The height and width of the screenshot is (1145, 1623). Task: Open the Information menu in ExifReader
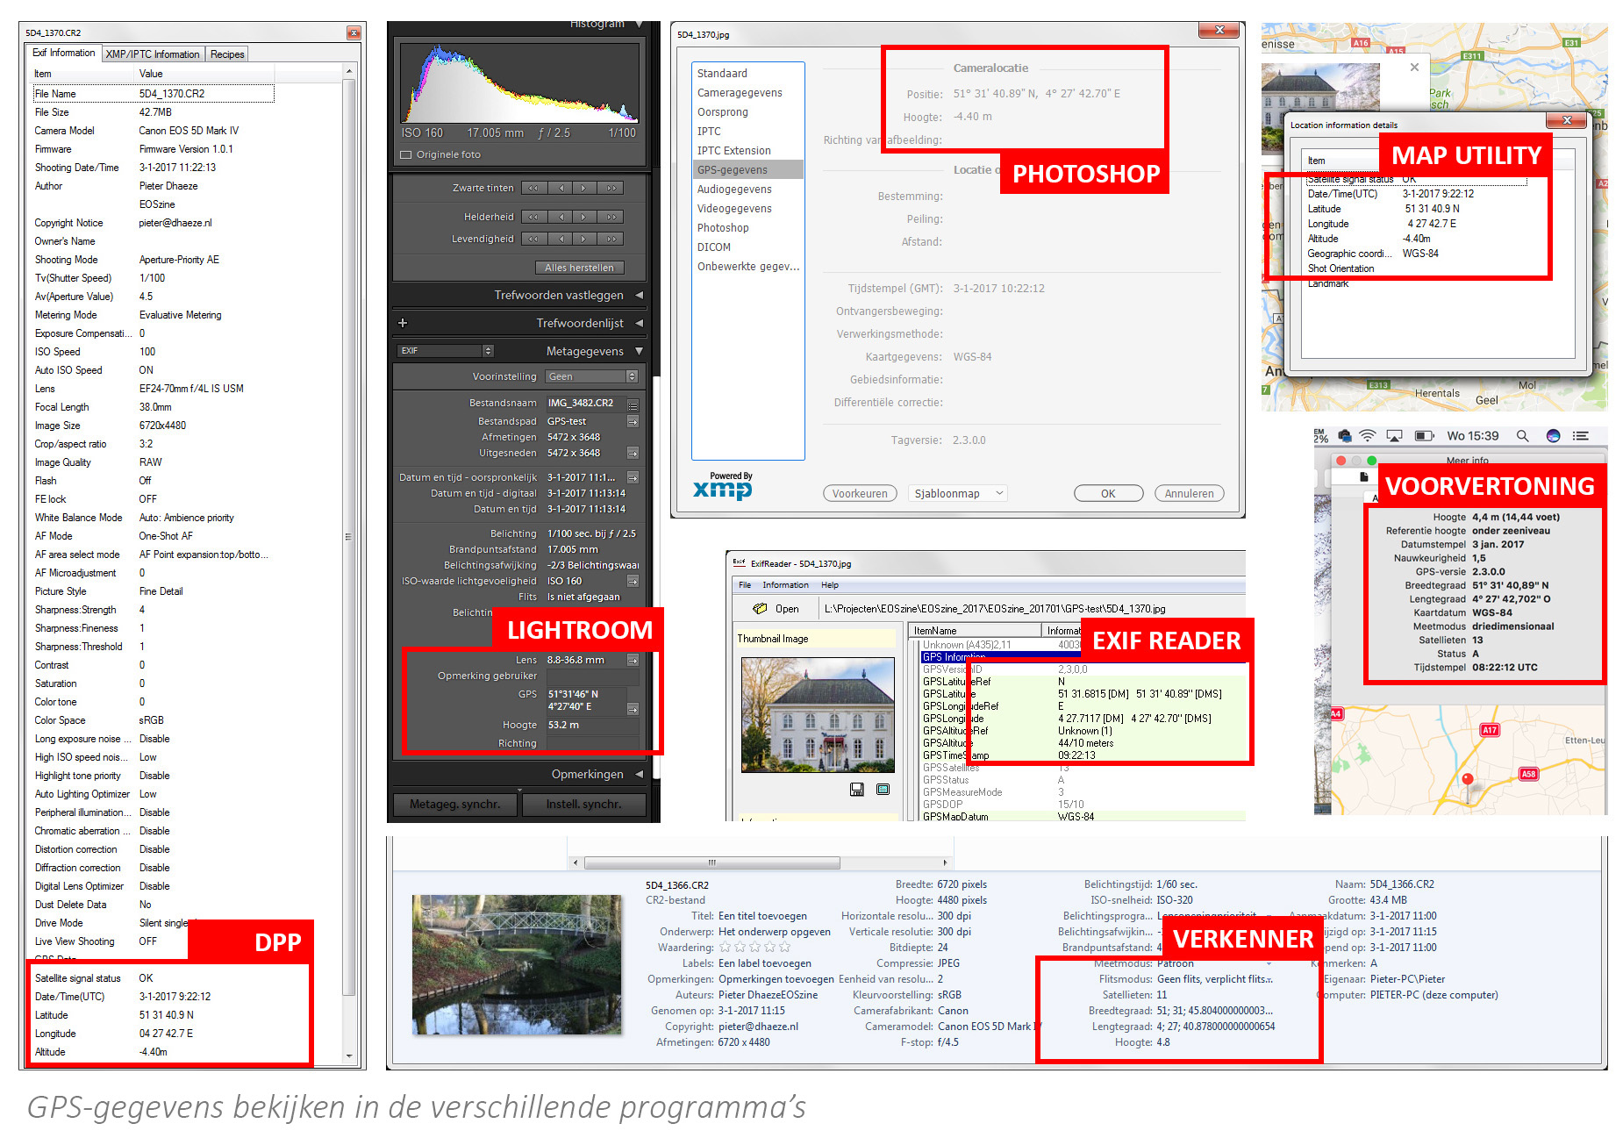click(785, 585)
